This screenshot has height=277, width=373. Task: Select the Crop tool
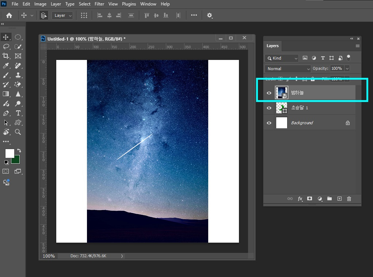pos(6,56)
